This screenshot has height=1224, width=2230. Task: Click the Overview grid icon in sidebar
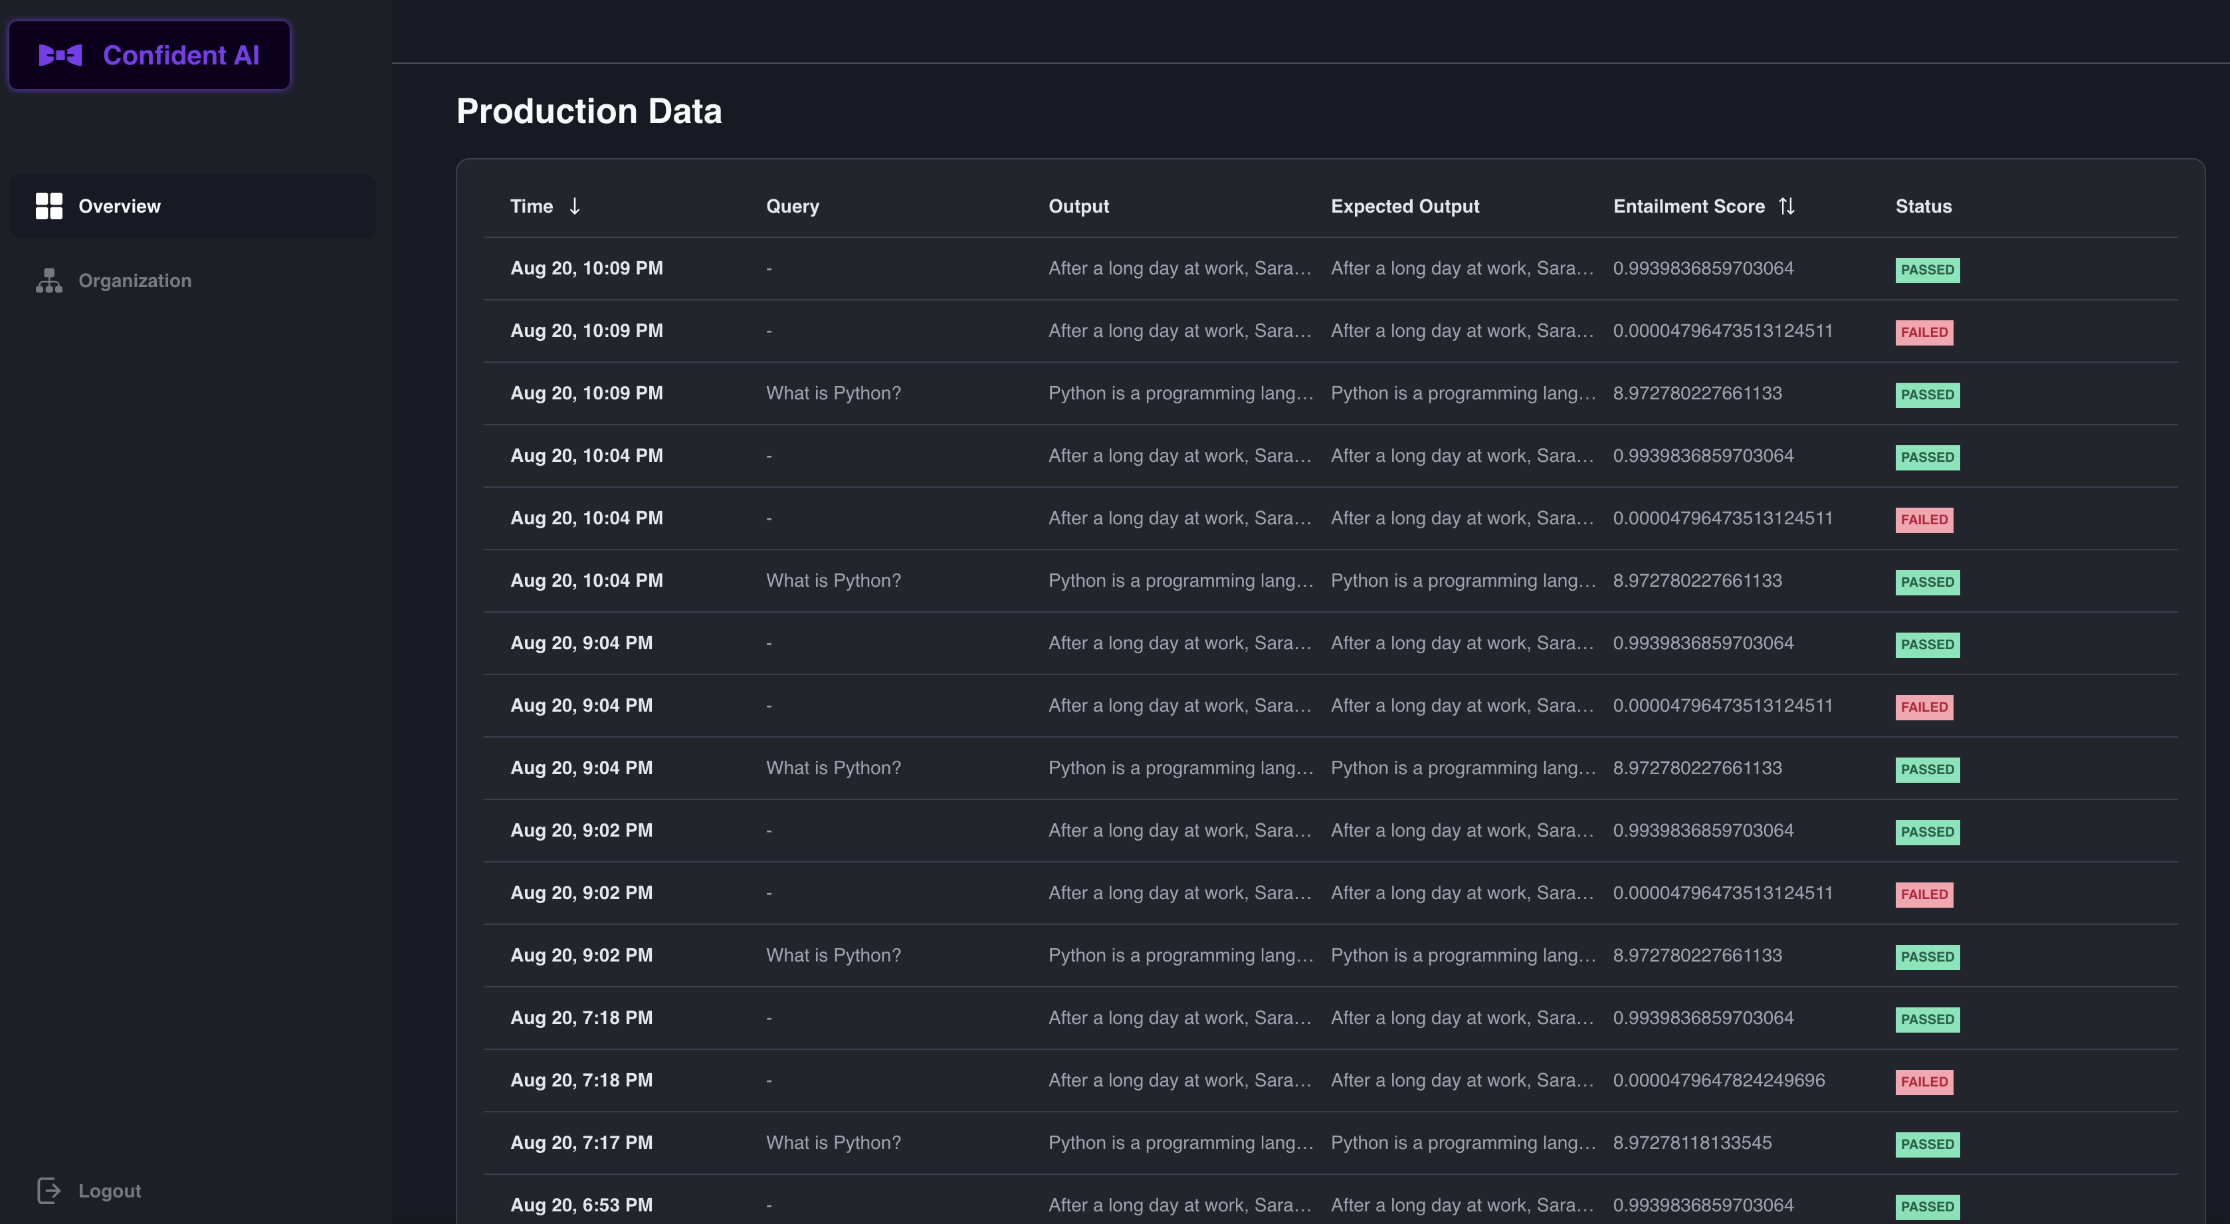click(x=49, y=206)
